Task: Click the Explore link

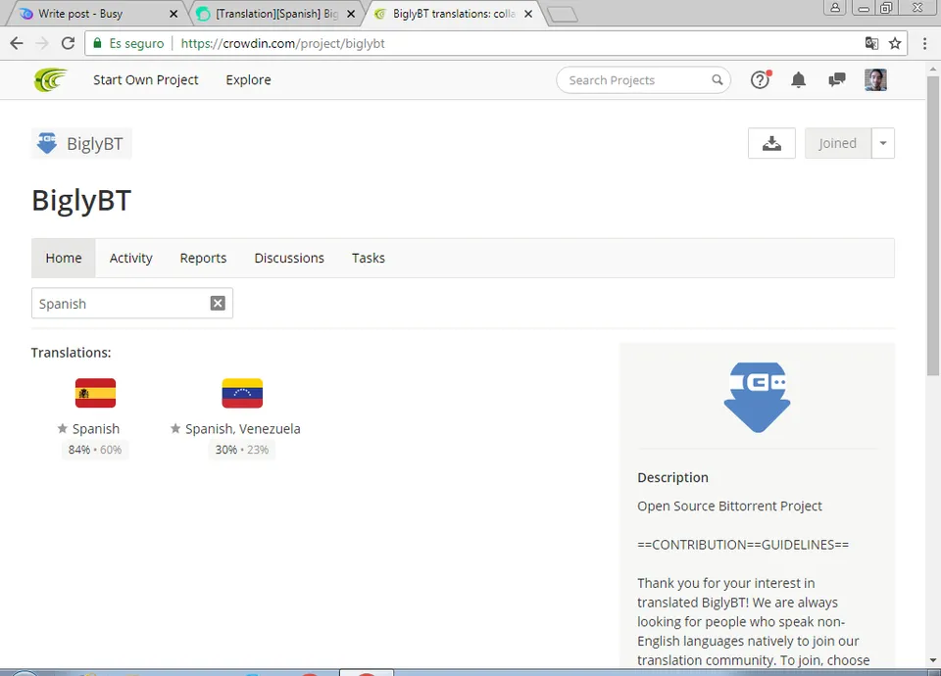Action: (x=248, y=79)
